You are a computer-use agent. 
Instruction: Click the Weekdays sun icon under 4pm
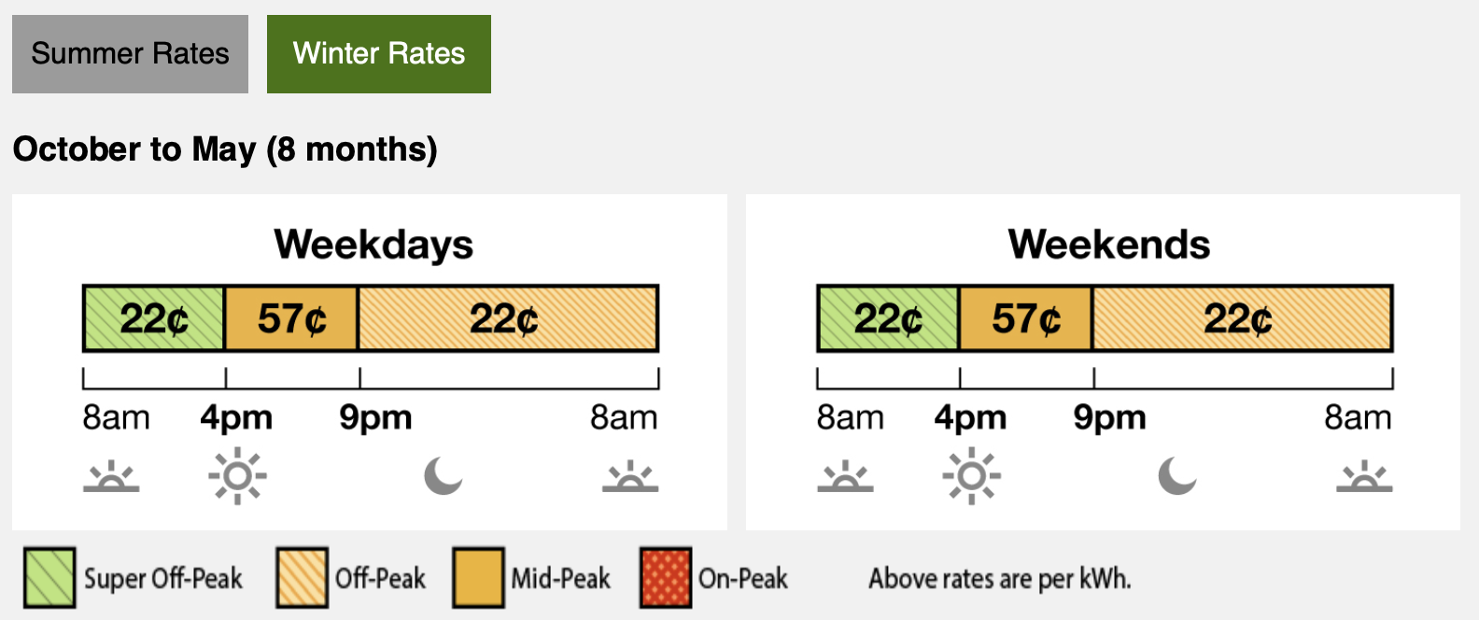[x=237, y=475]
